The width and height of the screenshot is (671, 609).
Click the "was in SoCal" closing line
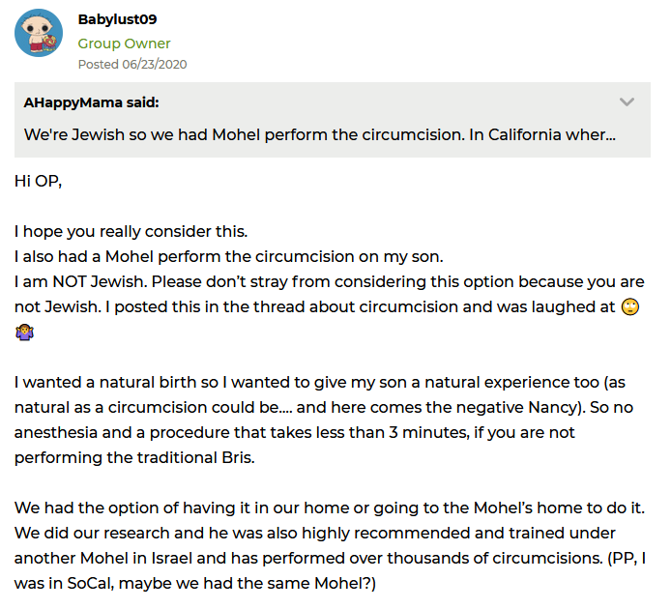(x=194, y=584)
